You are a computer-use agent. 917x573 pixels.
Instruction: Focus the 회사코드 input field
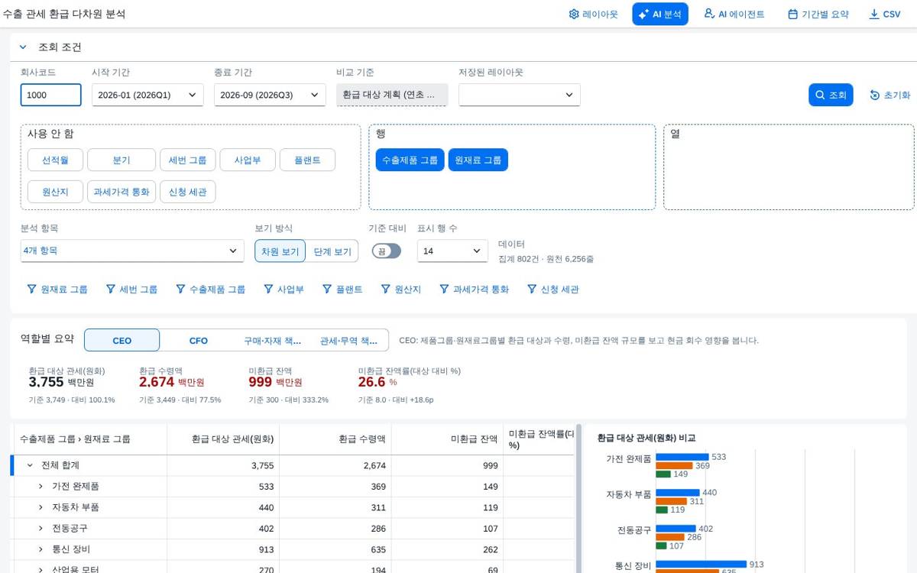pyautogui.click(x=50, y=95)
